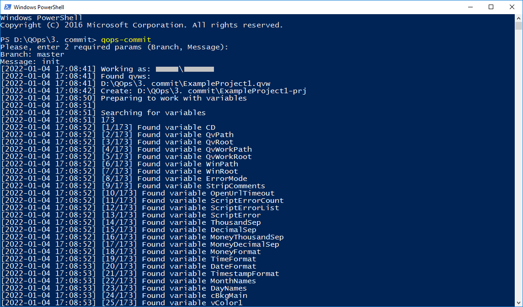Click the 'Found variable ThousandSep' line
523x307 pixels.
(131, 223)
